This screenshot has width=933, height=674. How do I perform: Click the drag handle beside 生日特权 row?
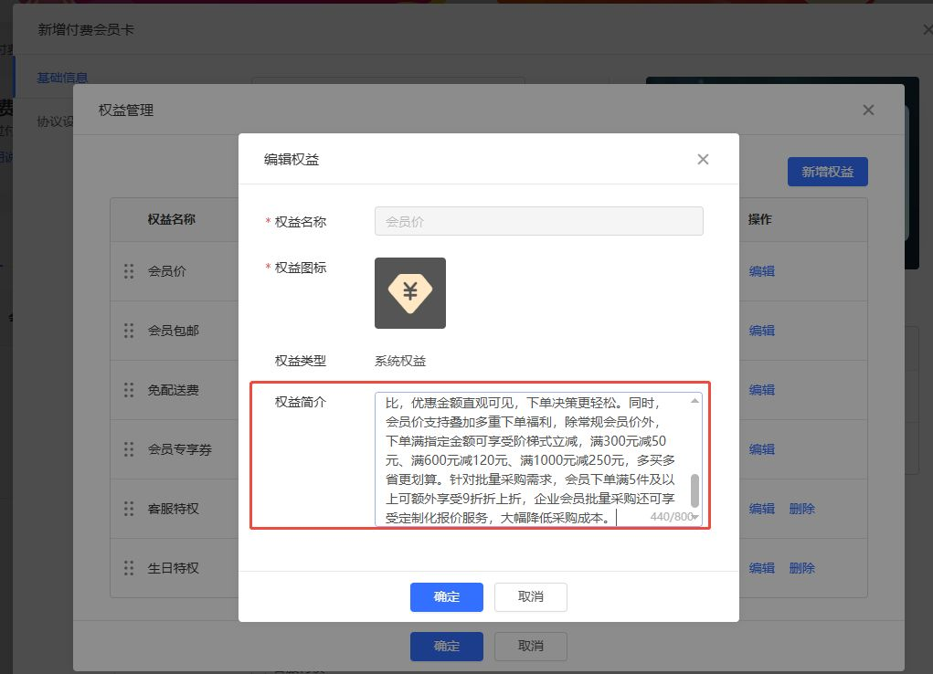click(129, 568)
